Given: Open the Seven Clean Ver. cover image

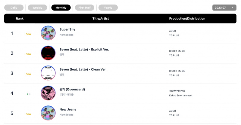Looking at the screenshot, I should (x=48, y=73).
